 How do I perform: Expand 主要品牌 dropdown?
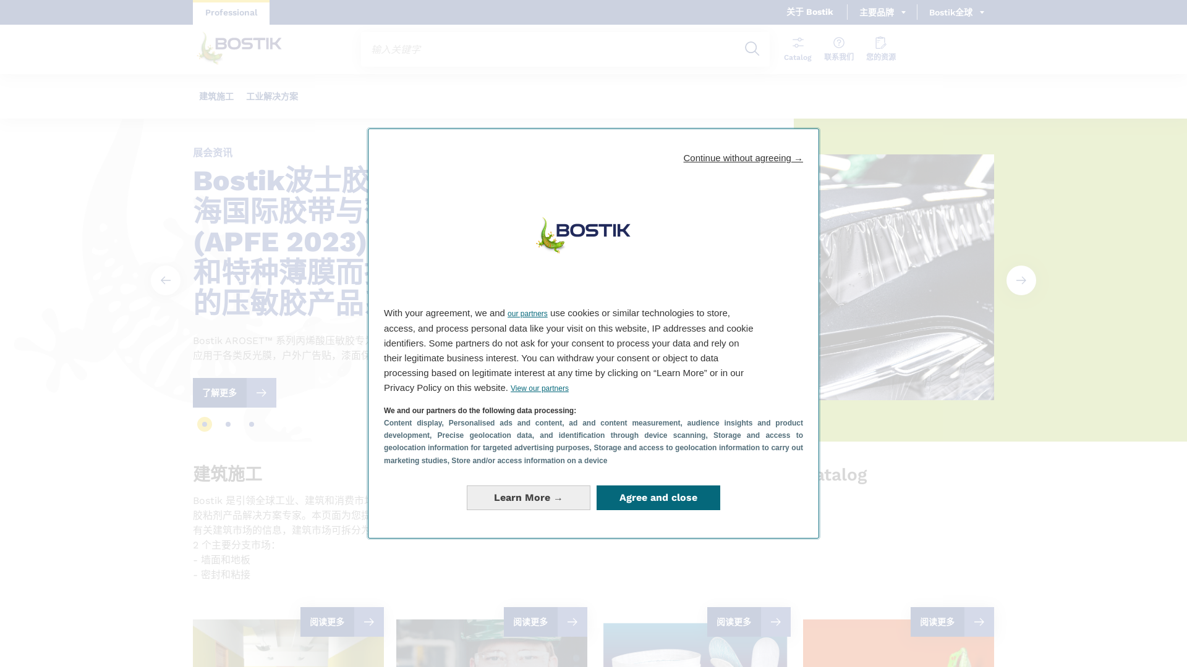coord(882,12)
